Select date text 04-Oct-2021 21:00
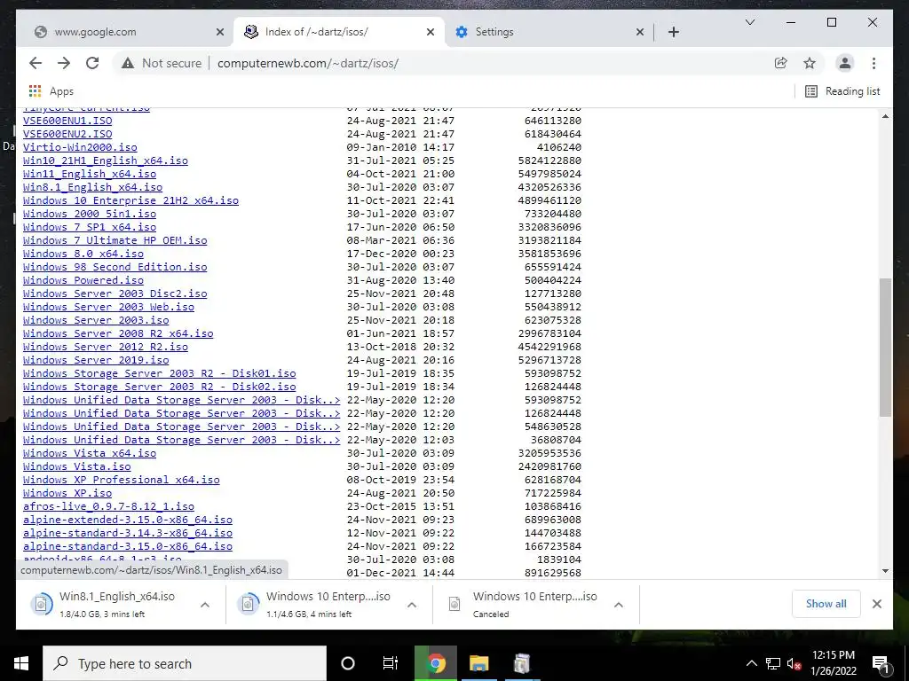Screen dimensions: 909x681 click(400, 174)
